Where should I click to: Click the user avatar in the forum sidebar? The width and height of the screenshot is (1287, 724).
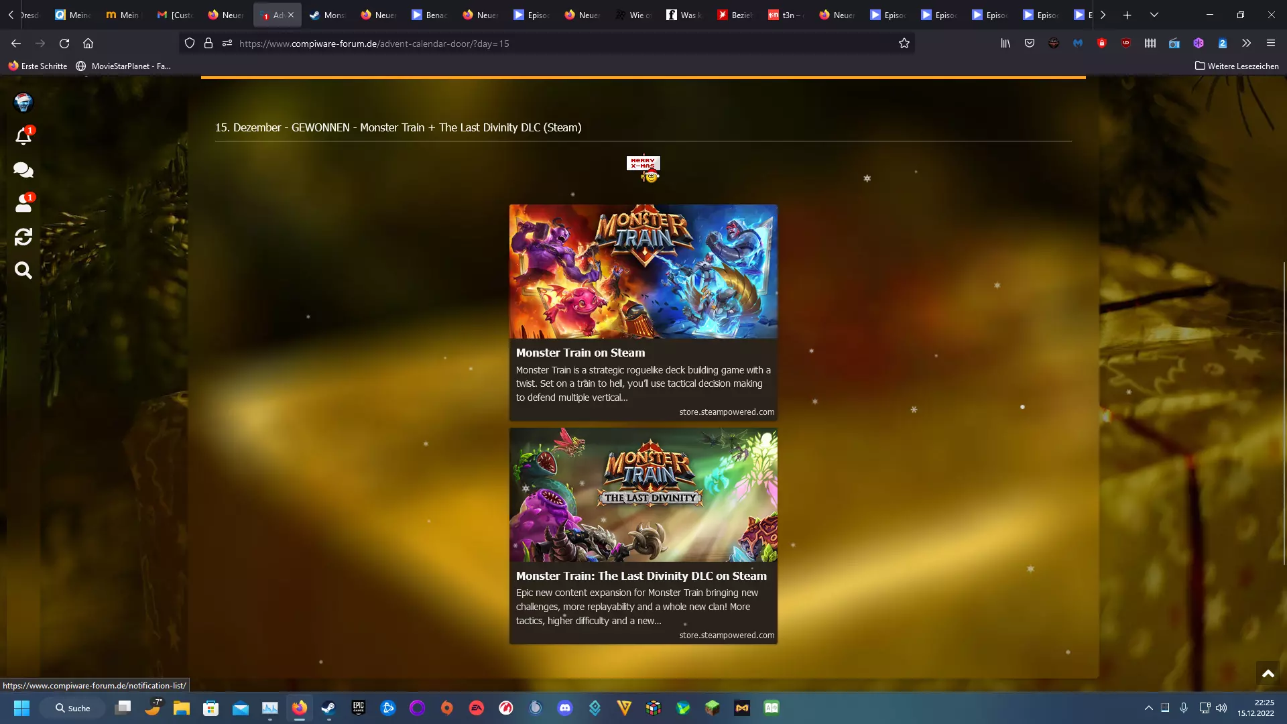23,102
